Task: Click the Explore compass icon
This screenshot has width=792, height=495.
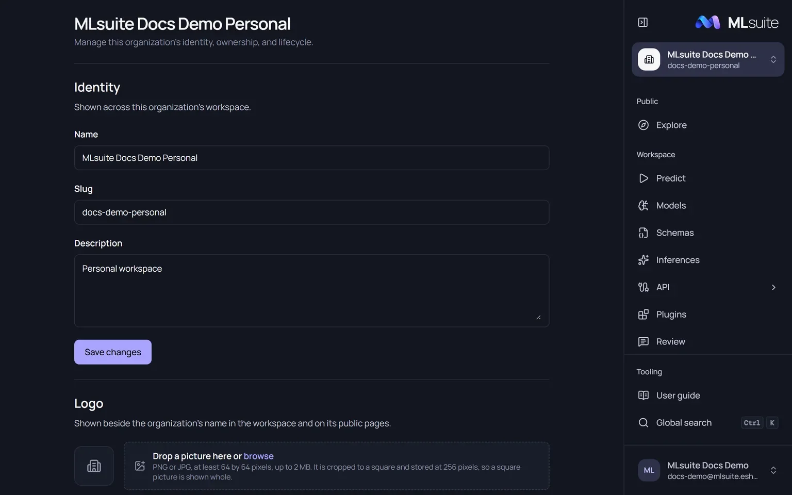Action: tap(643, 125)
